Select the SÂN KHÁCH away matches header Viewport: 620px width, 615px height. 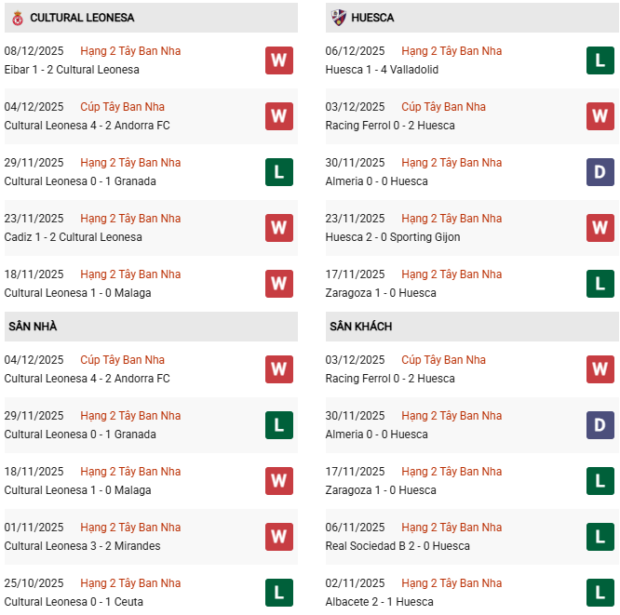click(360, 327)
